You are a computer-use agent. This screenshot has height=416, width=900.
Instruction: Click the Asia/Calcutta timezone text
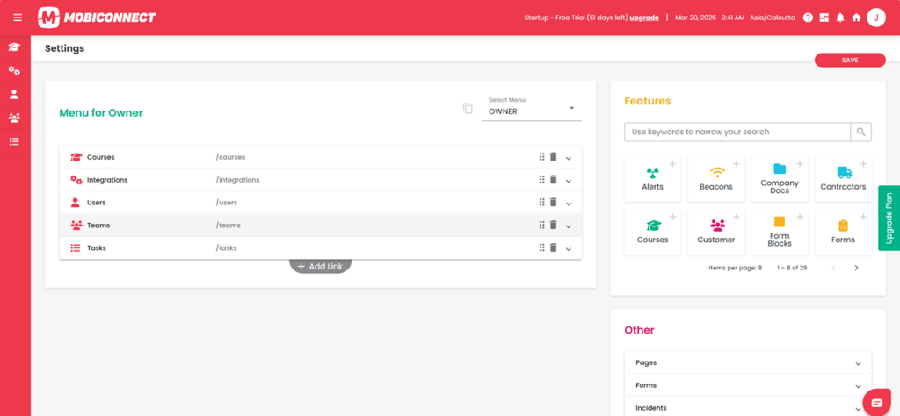coord(772,18)
